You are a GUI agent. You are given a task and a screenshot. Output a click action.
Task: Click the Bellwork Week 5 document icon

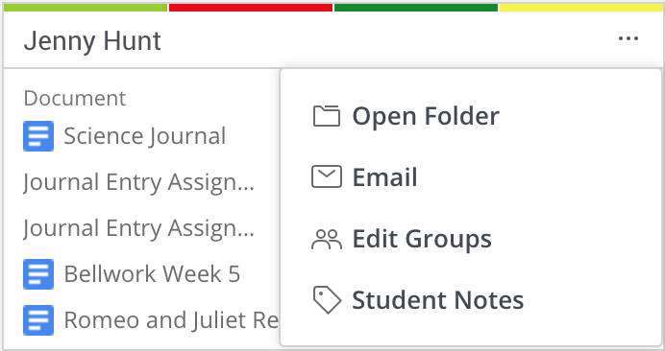point(38,274)
